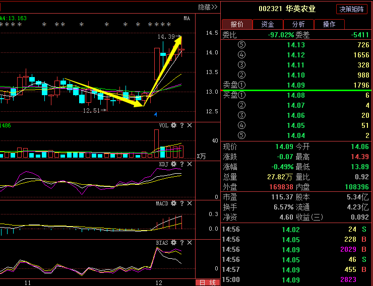Switch to the 资金 tab

(x=267, y=24)
